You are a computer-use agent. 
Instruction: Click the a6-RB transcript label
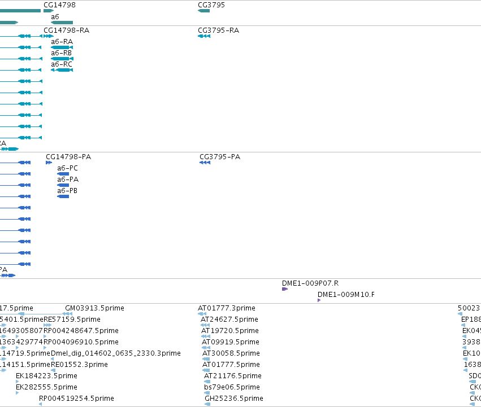[62, 53]
